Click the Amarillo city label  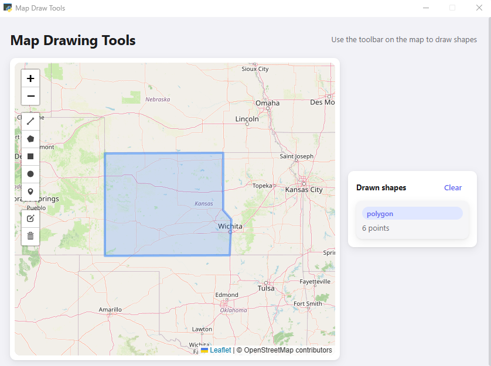click(110, 309)
